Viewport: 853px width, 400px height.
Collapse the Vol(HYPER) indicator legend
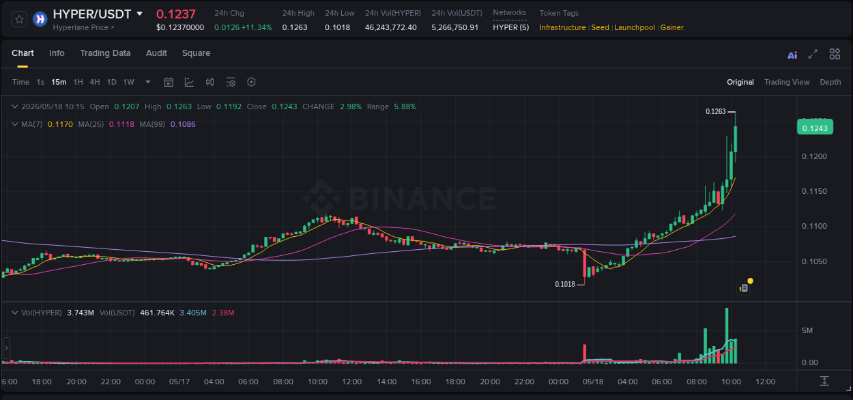14,313
